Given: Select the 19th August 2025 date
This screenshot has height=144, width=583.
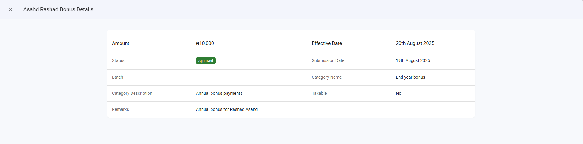Looking at the screenshot, I should click(413, 61).
